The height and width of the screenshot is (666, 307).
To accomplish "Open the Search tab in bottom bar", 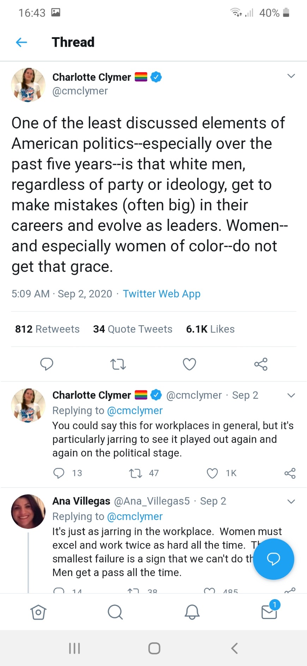I will coord(115,612).
